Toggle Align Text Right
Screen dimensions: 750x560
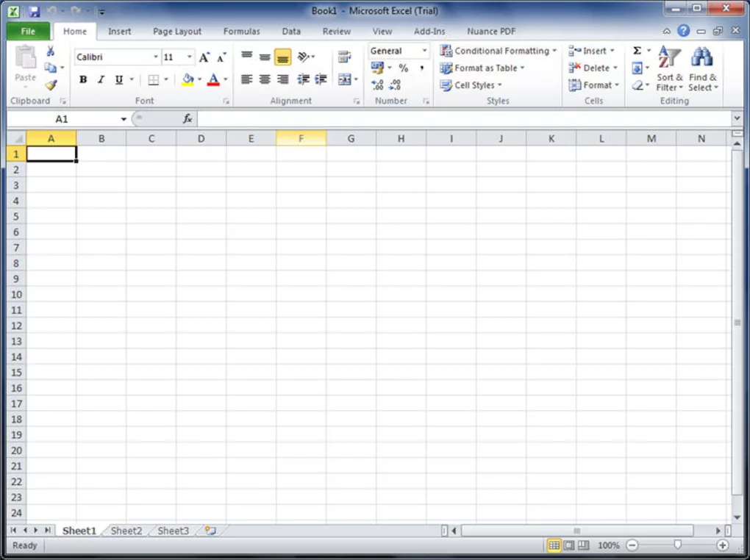282,79
